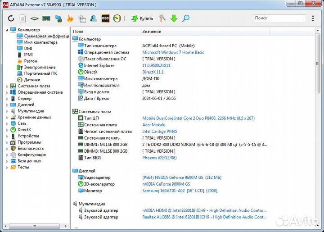
Task: Open the Realtek ALC888 audio link
Action: (204, 217)
